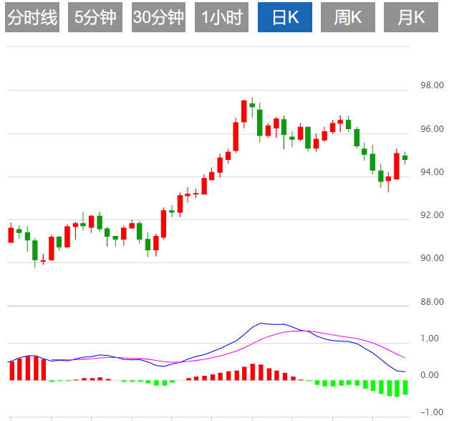
Task: Click the 1.00 MACD axis label
Action: pos(432,339)
